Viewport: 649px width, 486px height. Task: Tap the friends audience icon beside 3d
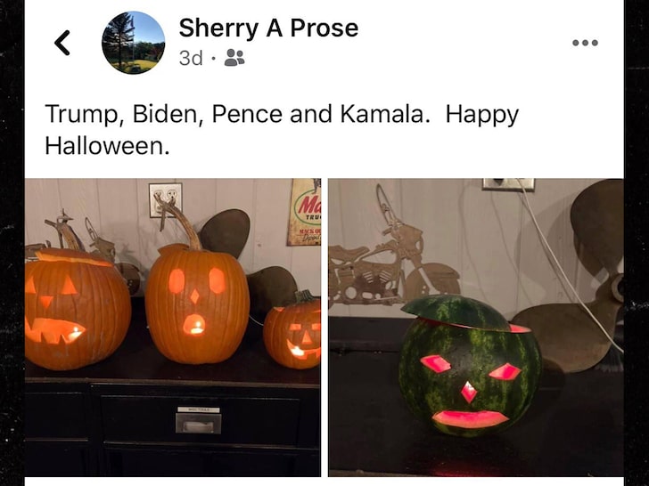coord(234,58)
